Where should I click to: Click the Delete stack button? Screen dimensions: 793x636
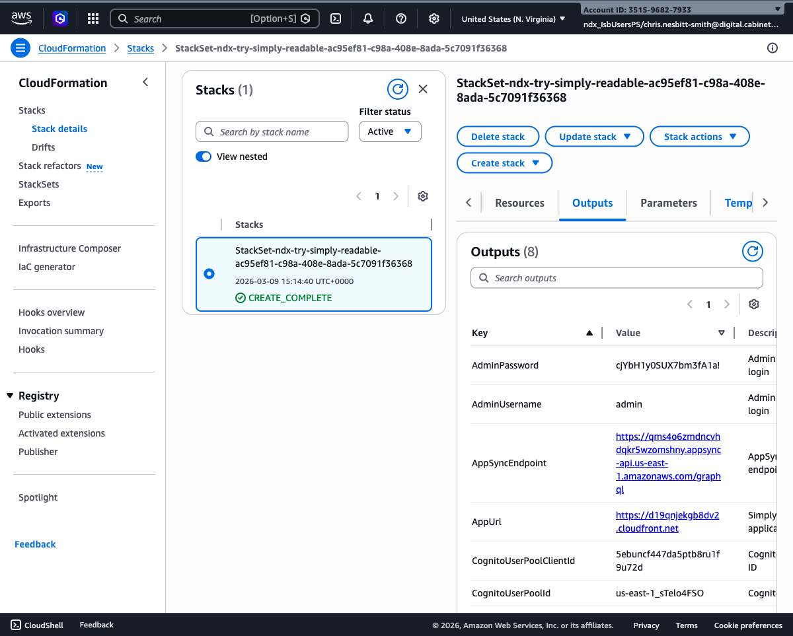(498, 136)
